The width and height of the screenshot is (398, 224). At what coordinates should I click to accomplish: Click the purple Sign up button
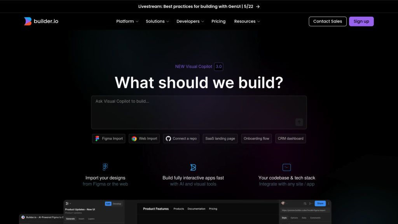tap(361, 21)
